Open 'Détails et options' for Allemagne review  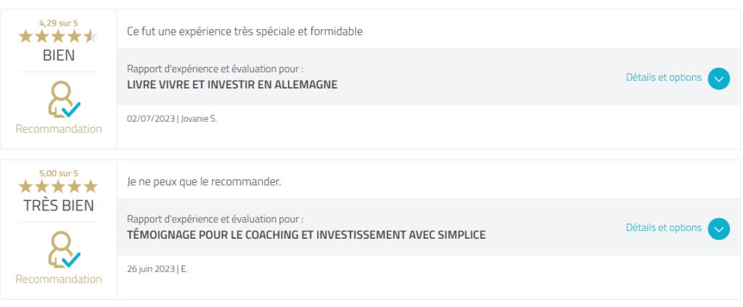point(663,78)
